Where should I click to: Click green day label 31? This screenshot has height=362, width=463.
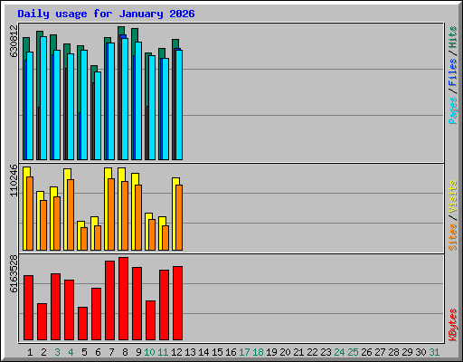pyautogui.click(x=434, y=352)
